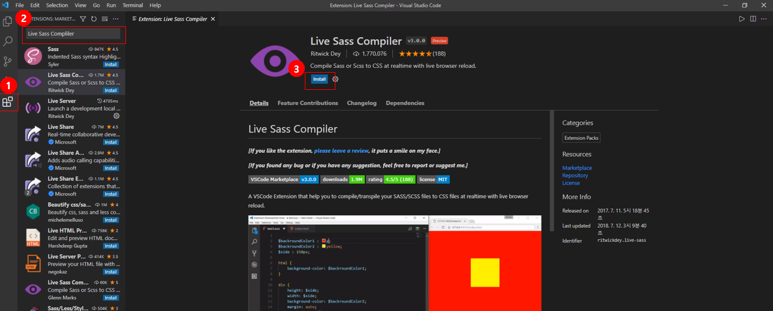
Task: Clear the extensions search results icon
Action: coord(105,19)
